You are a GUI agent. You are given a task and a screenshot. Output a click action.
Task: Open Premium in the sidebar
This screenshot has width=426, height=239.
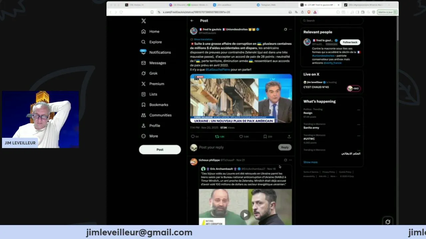click(x=152, y=84)
